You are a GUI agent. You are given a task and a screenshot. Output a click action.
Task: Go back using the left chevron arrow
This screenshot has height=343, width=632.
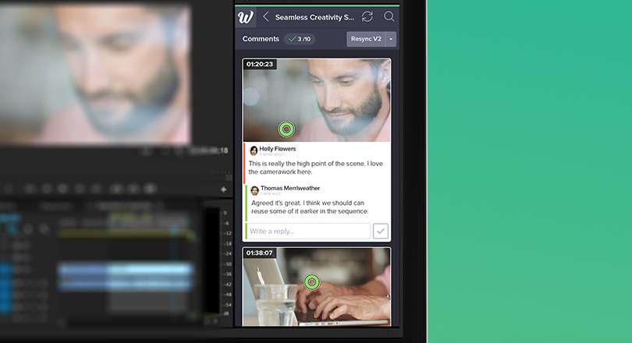click(x=265, y=17)
